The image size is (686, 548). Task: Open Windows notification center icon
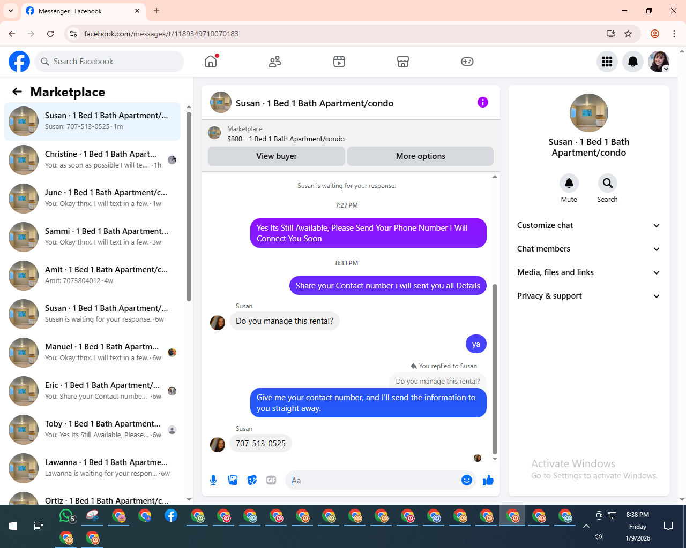tap(668, 526)
